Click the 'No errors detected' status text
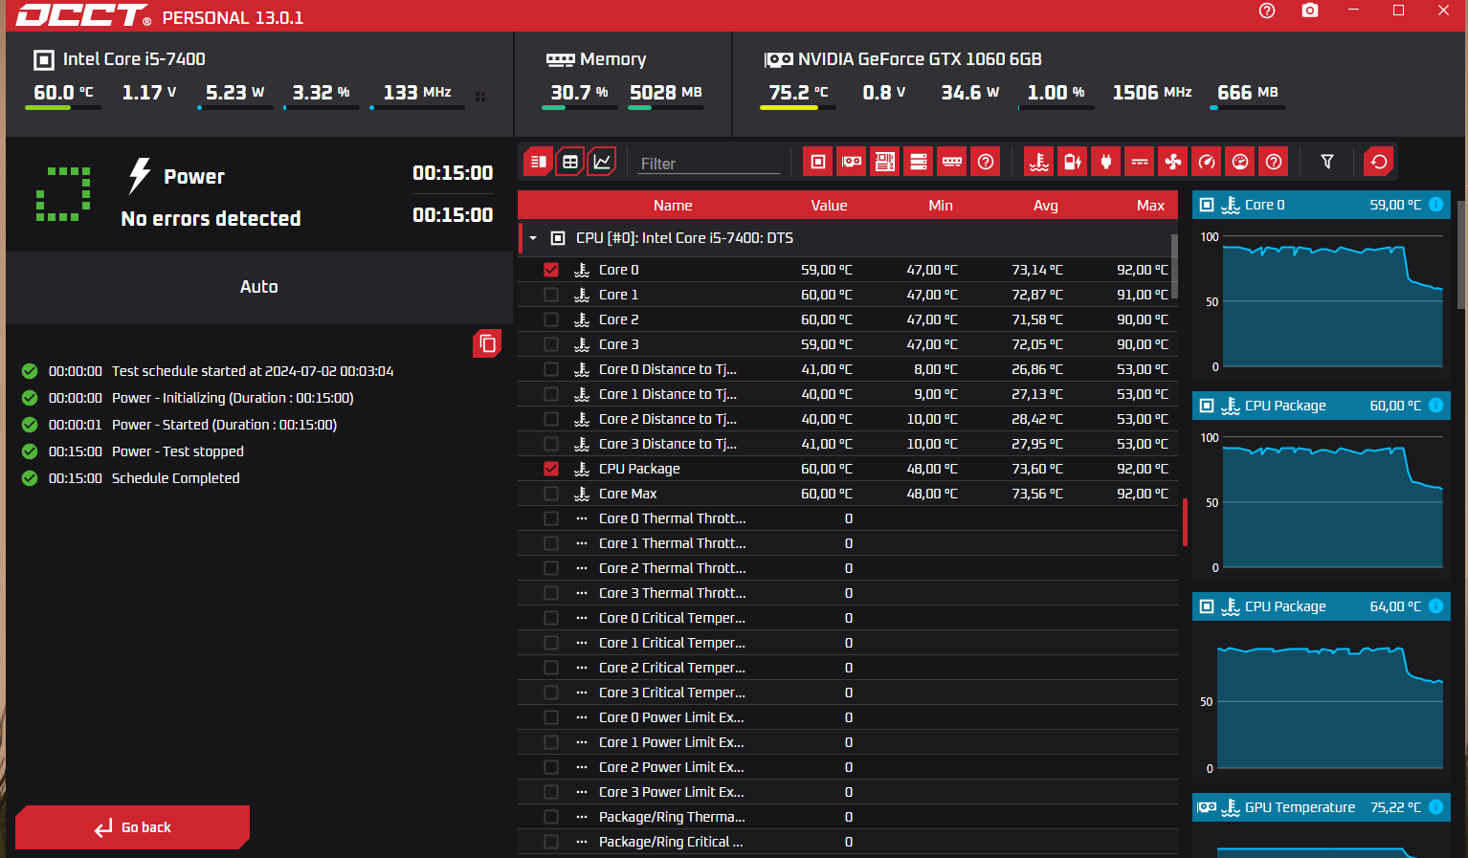Viewport: 1468px width, 858px height. 211,219
